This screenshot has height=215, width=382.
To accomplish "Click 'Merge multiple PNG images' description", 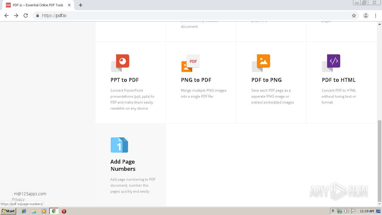I will (204, 93).
